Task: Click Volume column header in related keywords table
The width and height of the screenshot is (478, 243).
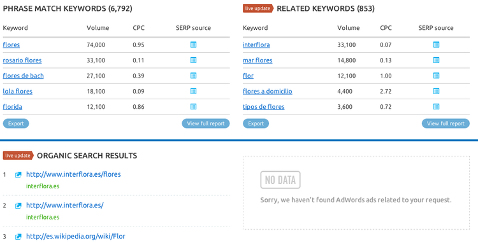Action: 349,28
